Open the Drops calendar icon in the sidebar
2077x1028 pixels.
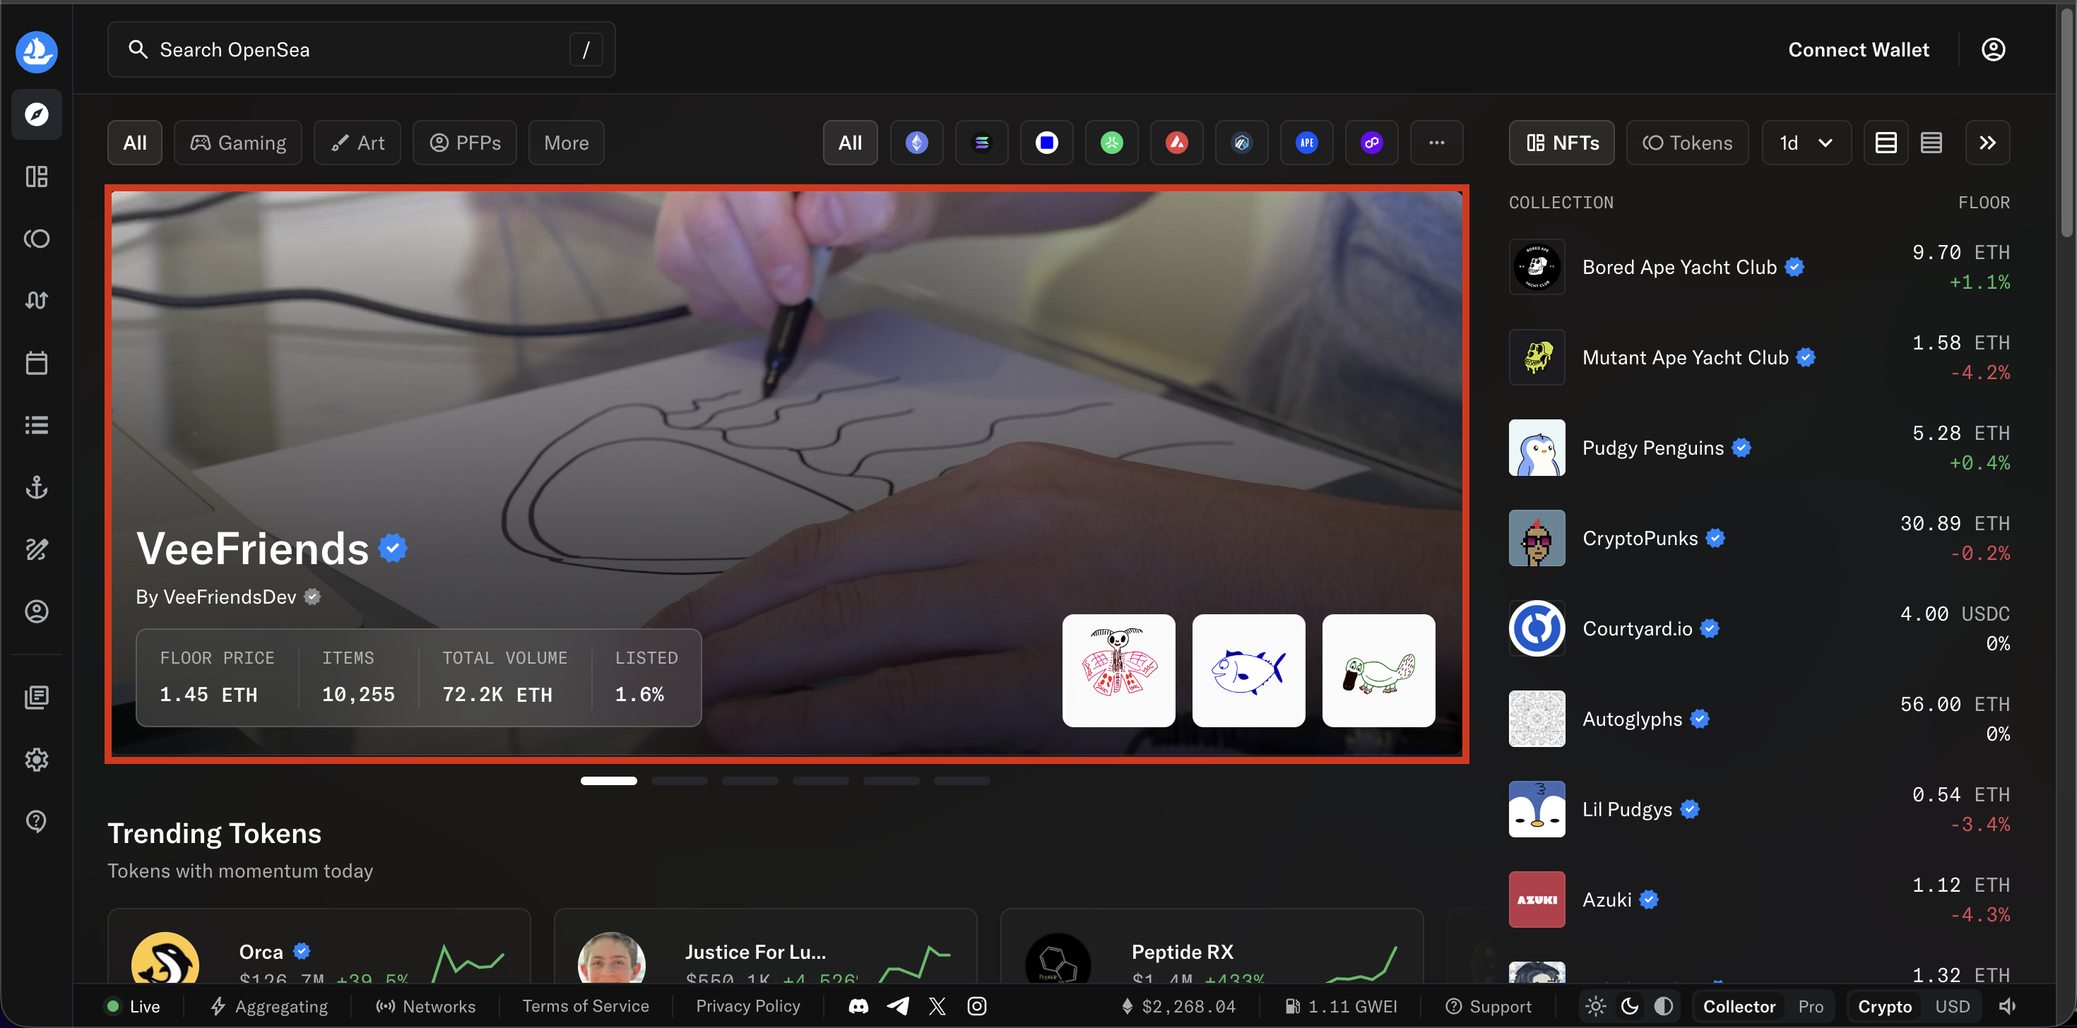[36, 362]
